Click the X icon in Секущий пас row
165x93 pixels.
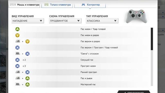pos(18,60)
